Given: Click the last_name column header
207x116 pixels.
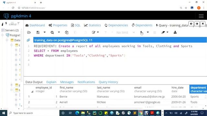Looking at the screenshot, I should pyautogui.click(x=111, y=89).
